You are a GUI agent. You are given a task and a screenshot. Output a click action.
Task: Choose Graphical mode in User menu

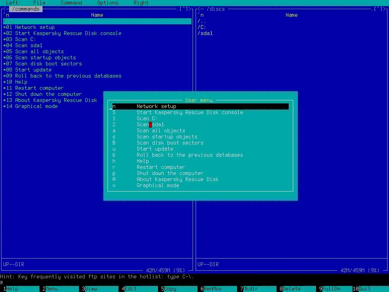click(x=201, y=185)
